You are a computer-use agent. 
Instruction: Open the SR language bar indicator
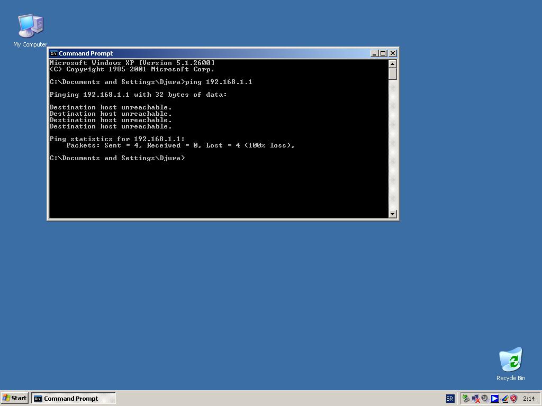[450, 399]
